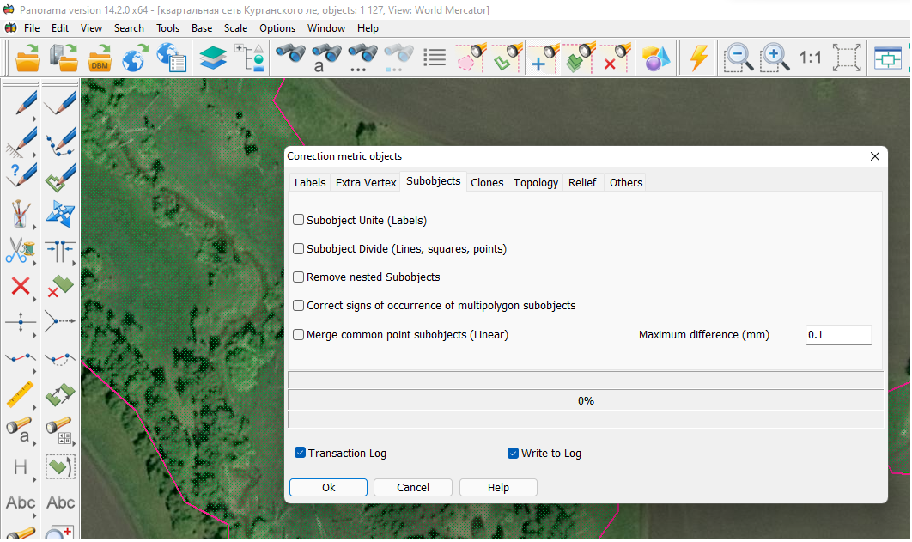The width and height of the screenshot is (912, 542).
Task: Click the lightning bolt toolbar icon
Action: pyautogui.click(x=699, y=58)
